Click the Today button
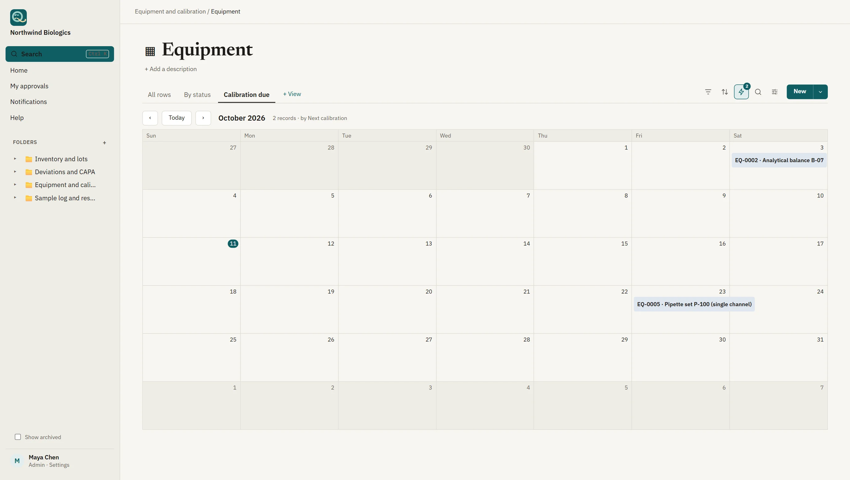The height and width of the screenshot is (480, 850). tap(176, 118)
